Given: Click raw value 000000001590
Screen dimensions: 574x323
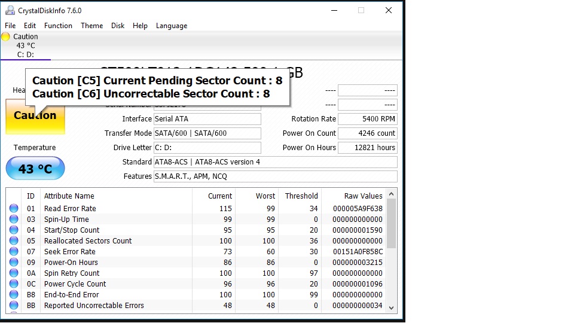Looking at the screenshot, I should pos(358,230).
